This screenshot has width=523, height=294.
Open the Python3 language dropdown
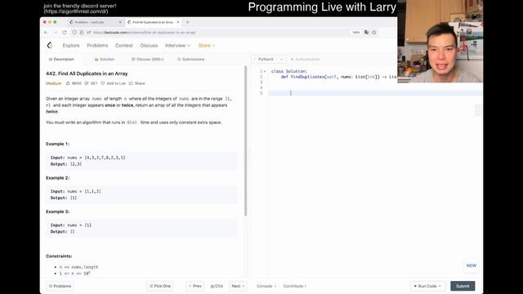(x=269, y=60)
